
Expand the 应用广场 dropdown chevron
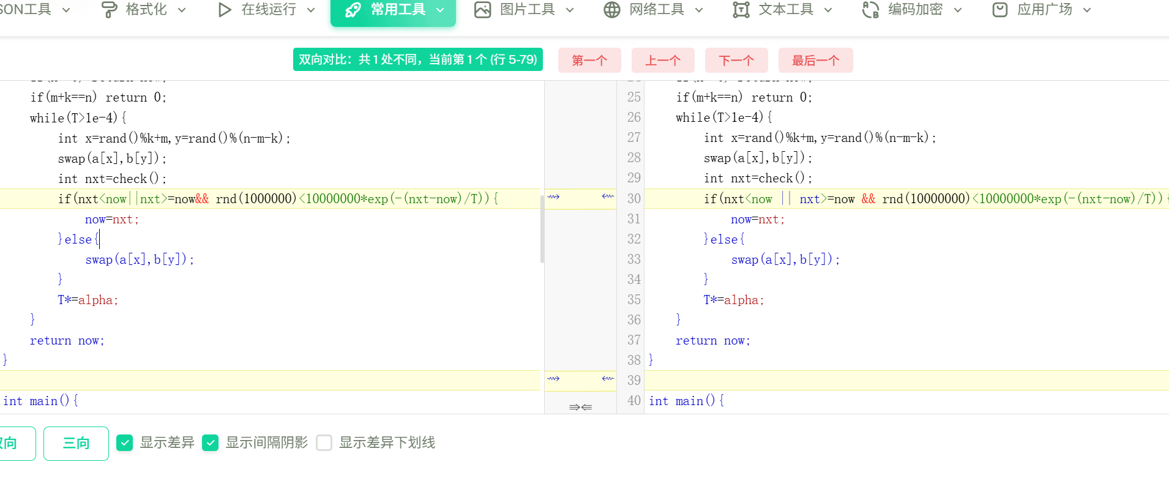[x=1087, y=10]
